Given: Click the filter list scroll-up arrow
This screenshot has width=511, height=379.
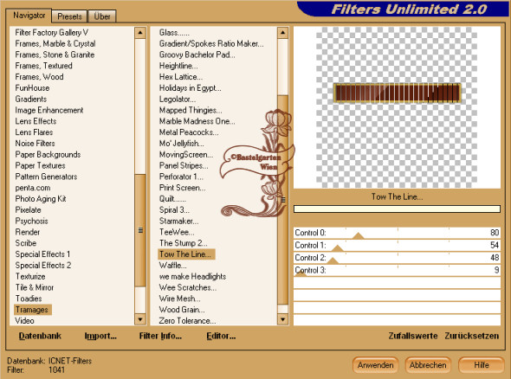Looking at the screenshot, I should pos(282,33).
